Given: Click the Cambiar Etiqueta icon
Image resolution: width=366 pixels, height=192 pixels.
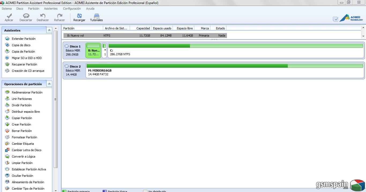Looking at the screenshot, I should point(7,144).
